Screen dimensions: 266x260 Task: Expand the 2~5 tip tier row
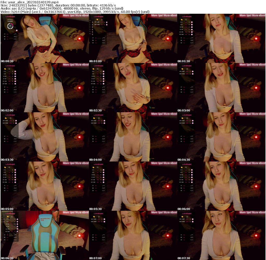[181, 22]
